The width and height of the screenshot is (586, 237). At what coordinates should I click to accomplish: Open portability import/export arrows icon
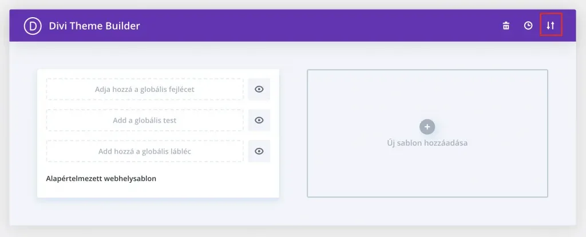click(551, 26)
